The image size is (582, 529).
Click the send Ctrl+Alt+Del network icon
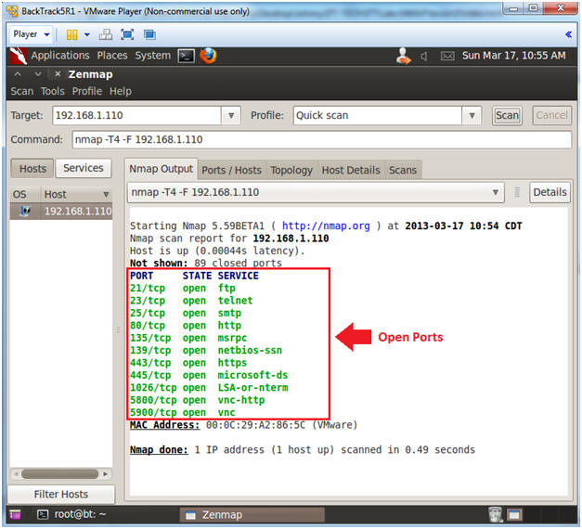point(106,35)
